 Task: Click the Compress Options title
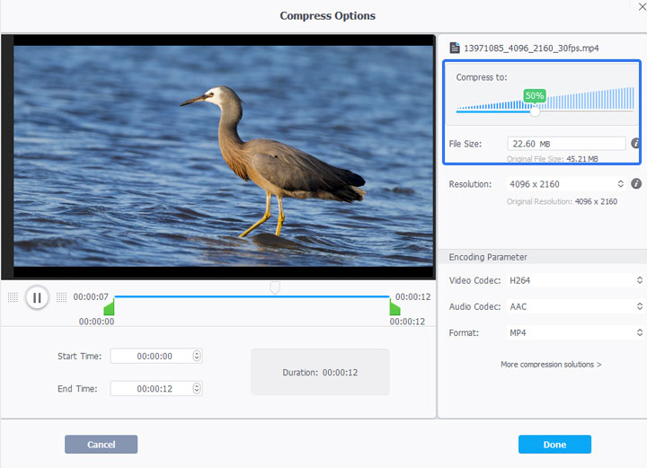coord(328,15)
